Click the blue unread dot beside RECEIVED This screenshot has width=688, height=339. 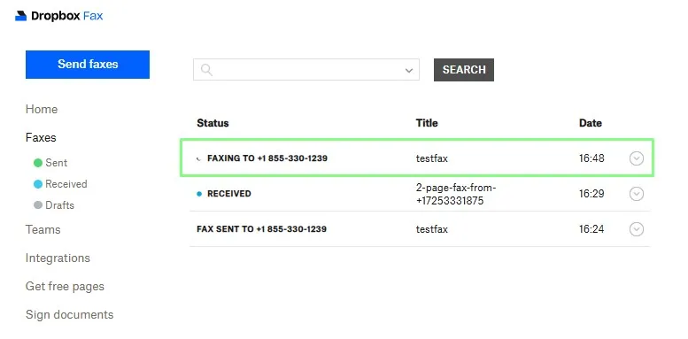(x=199, y=194)
